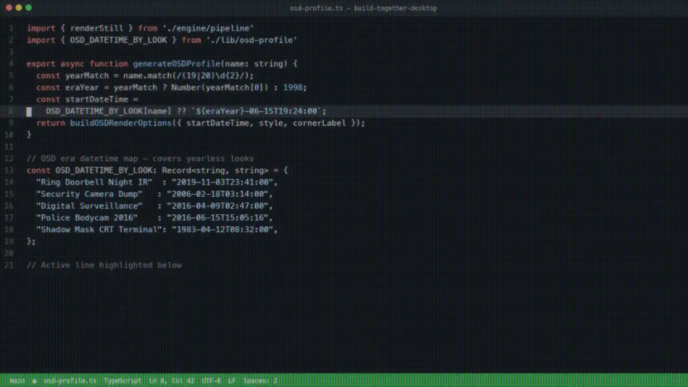Click startDateTime declaration on line 7
Screen dimensions: 688x387
point(97,99)
